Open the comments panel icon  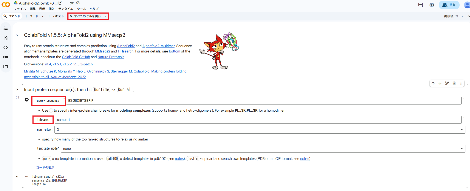[420, 5]
